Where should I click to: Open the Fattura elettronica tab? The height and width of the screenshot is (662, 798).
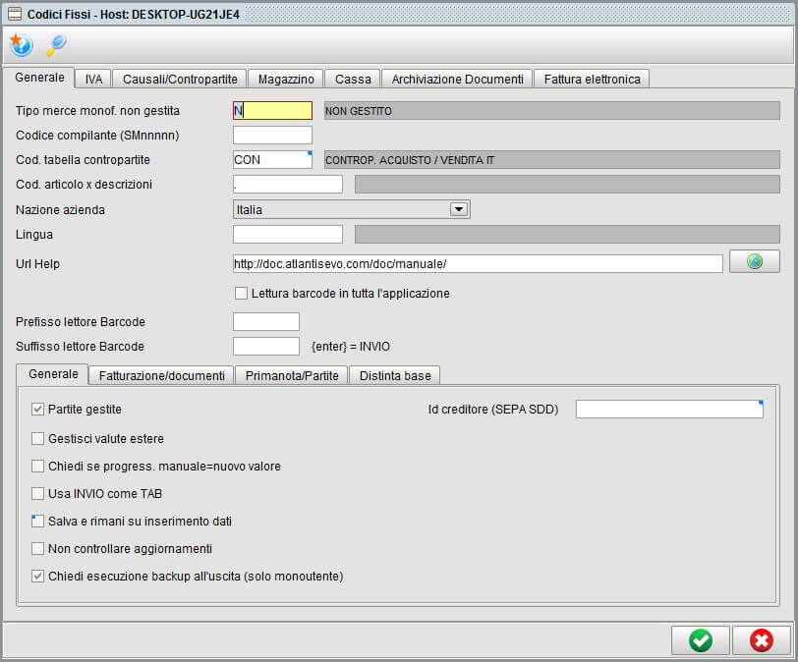coord(592,78)
